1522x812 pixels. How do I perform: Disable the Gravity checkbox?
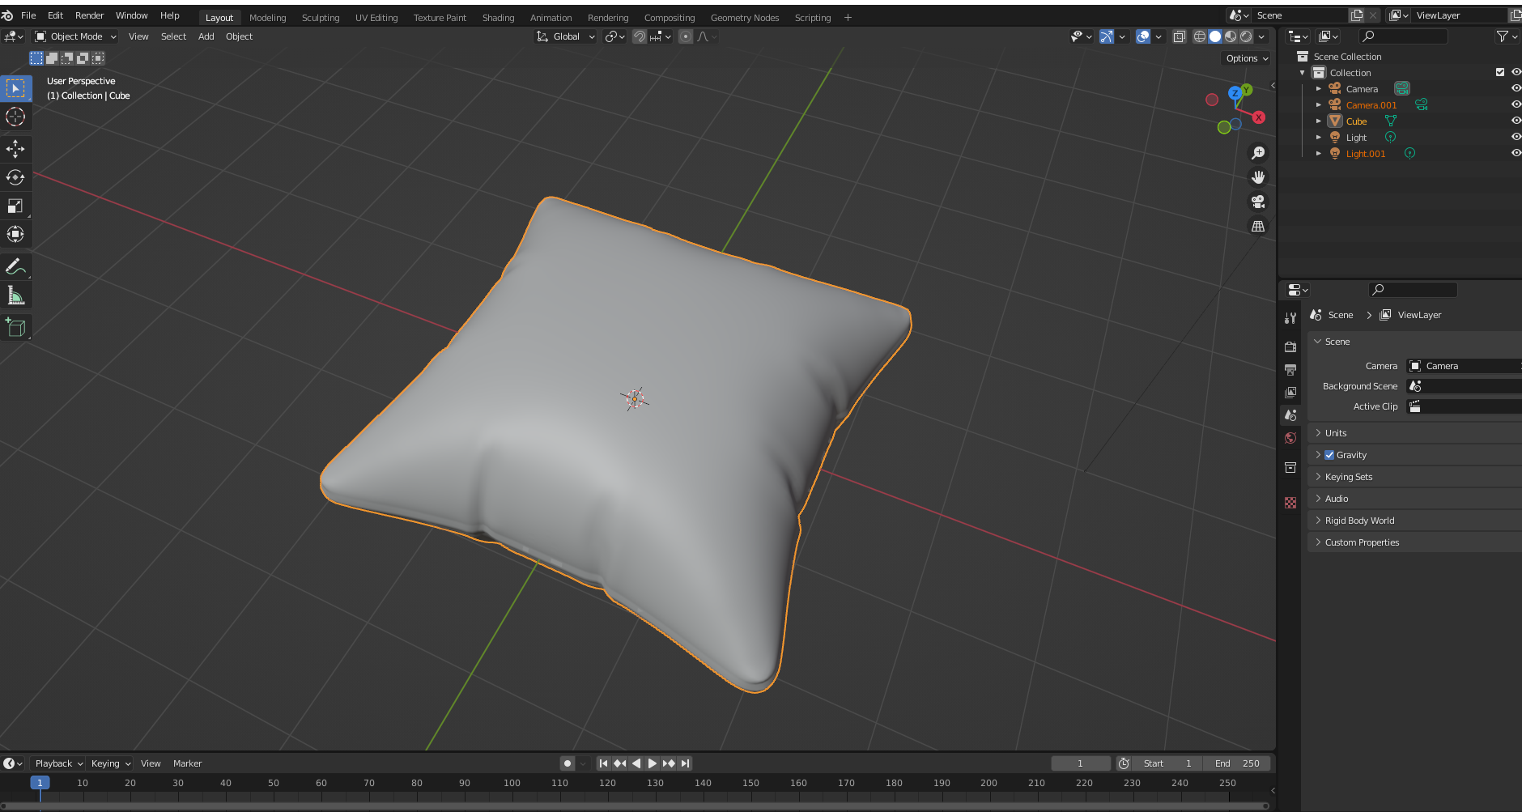pos(1329,455)
